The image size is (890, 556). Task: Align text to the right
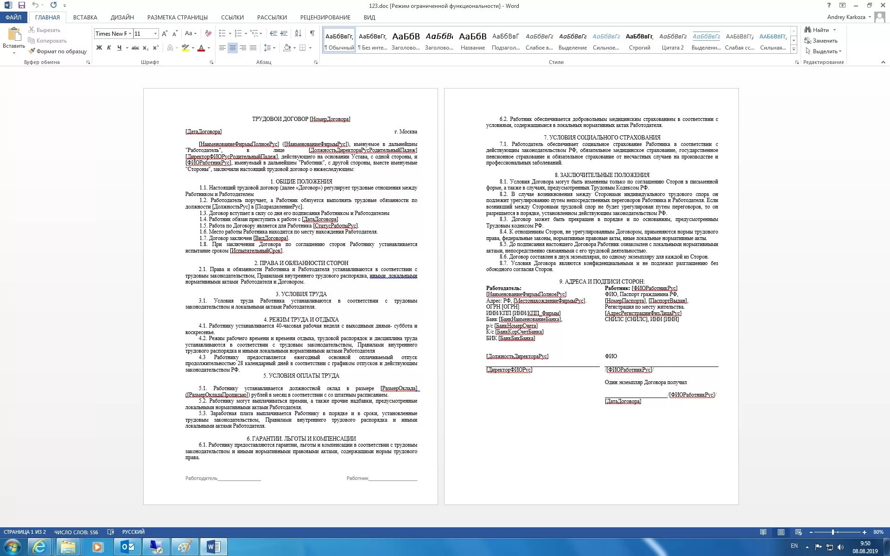pyautogui.click(x=243, y=48)
